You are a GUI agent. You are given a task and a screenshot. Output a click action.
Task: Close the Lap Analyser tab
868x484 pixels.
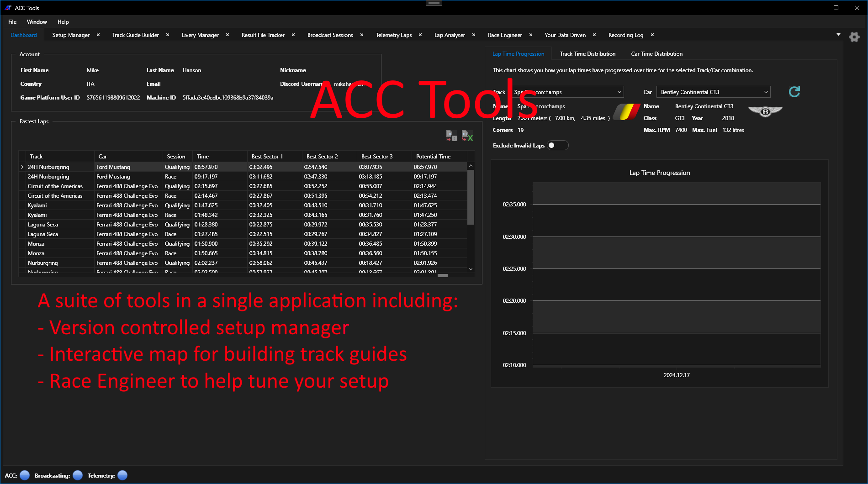coord(474,35)
